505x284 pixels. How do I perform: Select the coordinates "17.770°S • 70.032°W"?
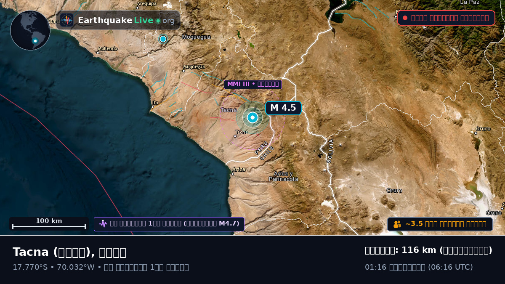click(x=53, y=267)
